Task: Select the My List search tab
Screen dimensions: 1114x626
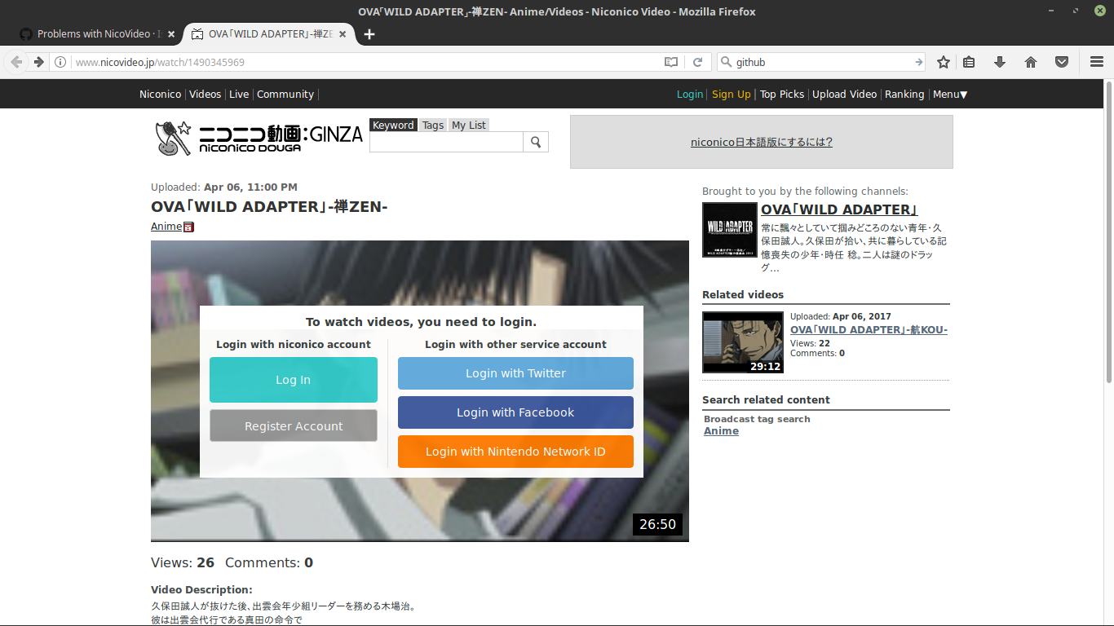Action: (x=469, y=125)
